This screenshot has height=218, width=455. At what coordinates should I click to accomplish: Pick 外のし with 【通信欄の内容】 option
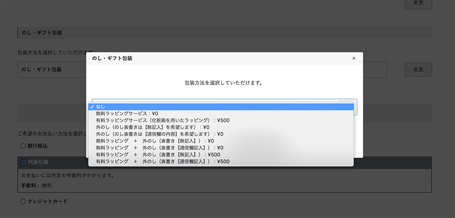click(x=159, y=134)
